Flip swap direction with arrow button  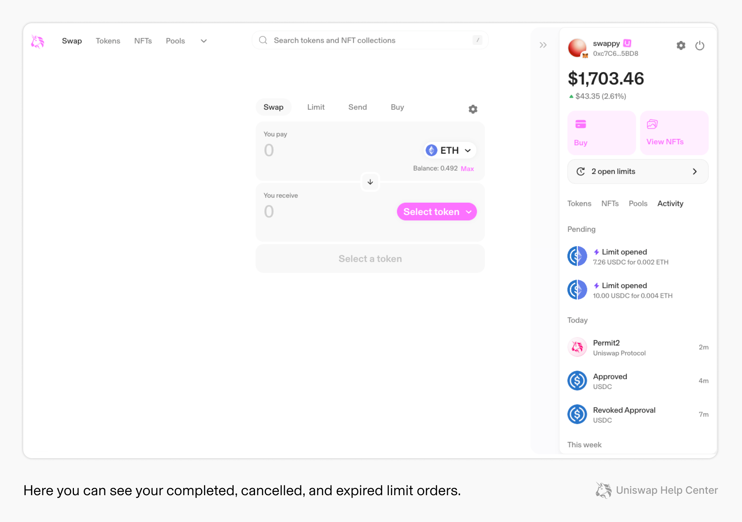point(370,182)
